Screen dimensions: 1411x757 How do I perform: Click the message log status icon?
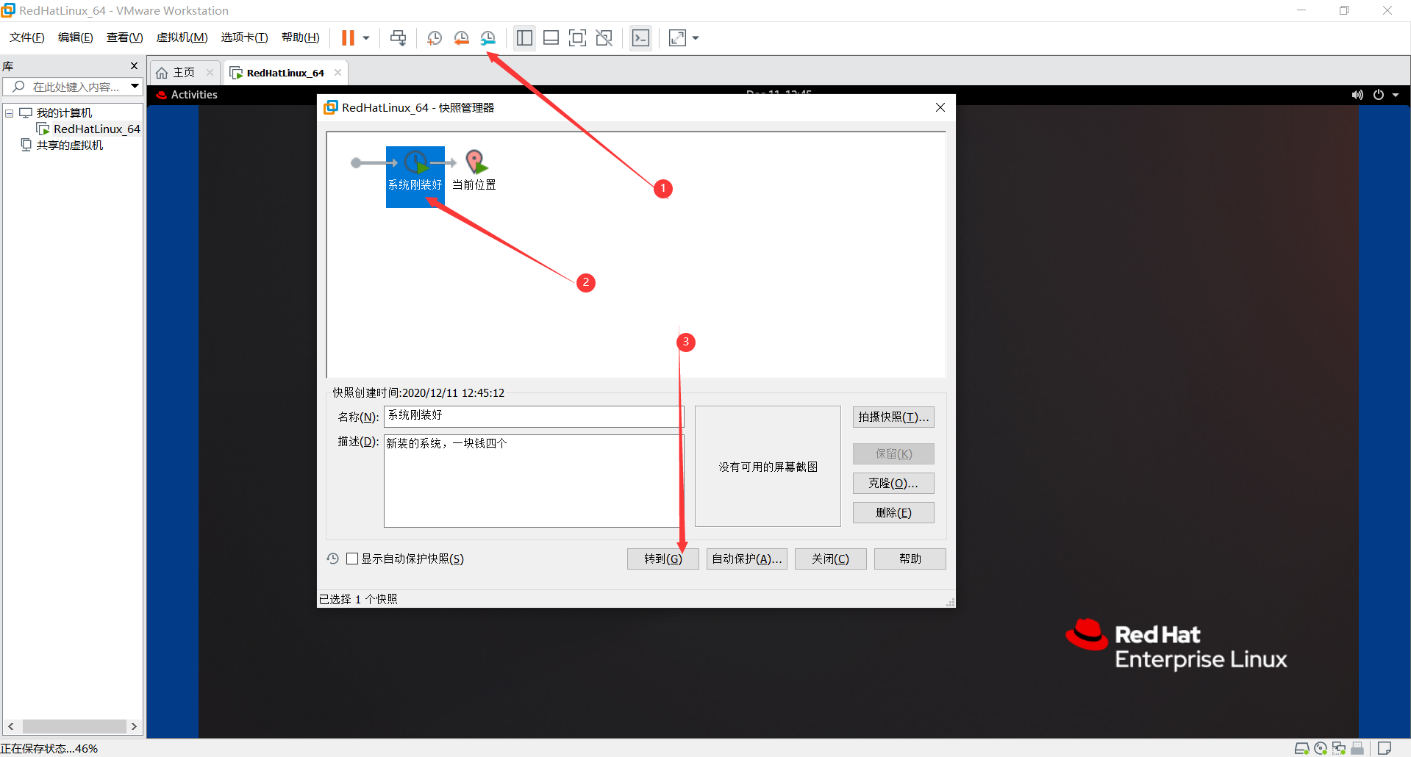click(x=1385, y=748)
